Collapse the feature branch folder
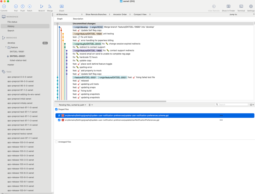255x194 pixels. 6,47
